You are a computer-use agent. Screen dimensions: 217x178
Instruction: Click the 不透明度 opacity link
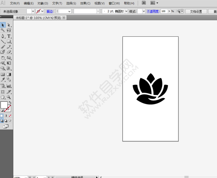(x=153, y=11)
